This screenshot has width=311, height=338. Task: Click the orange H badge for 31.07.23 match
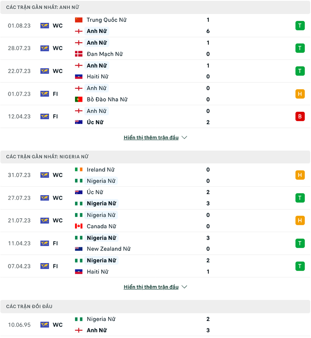tap(300, 175)
